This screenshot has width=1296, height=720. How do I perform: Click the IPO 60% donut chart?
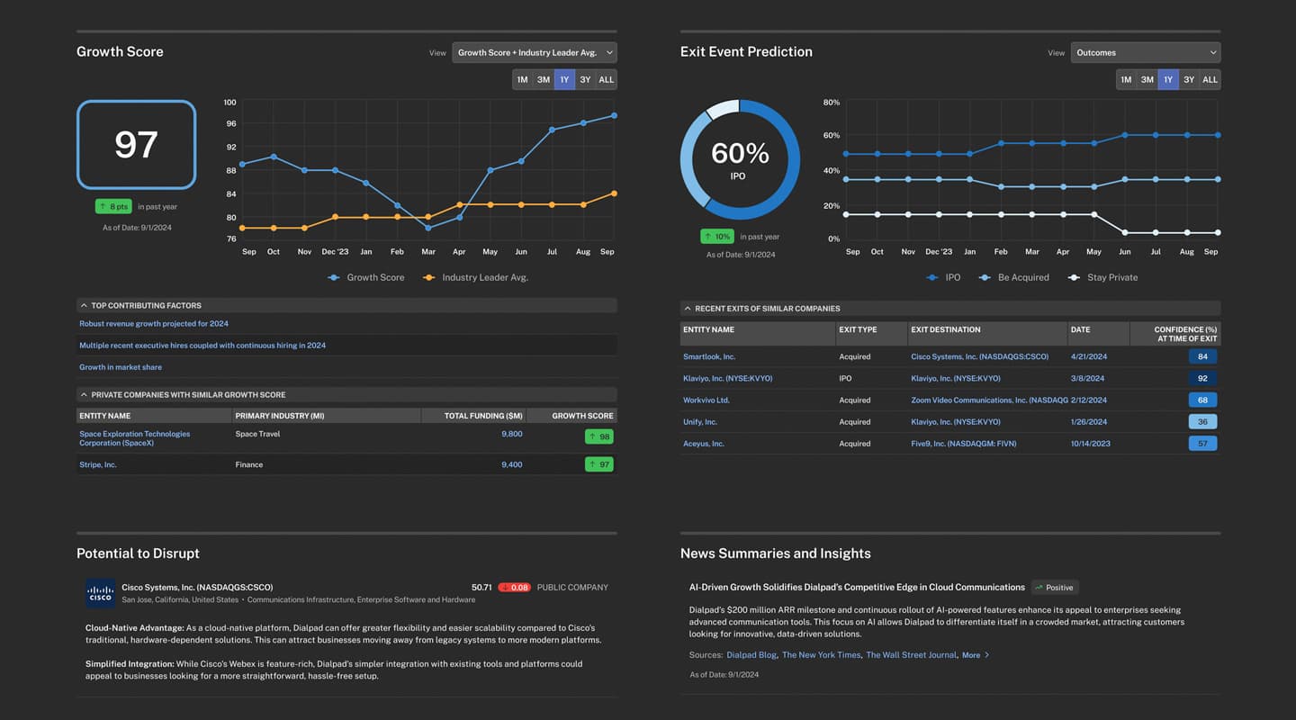pos(739,159)
